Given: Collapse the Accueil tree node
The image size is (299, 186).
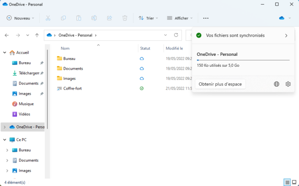Looking at the screenshot, I should pyautogui.click(x=5, y=52).
